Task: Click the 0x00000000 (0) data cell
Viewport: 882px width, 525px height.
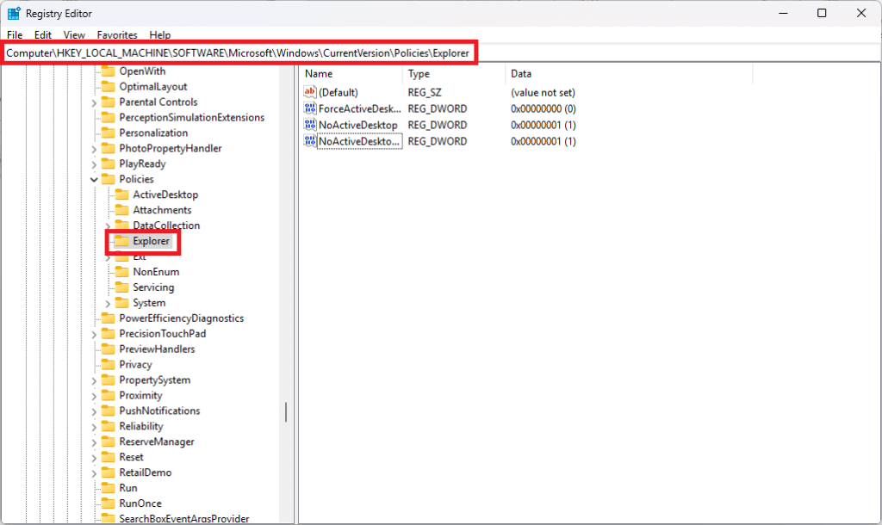Action: point(543,108)
